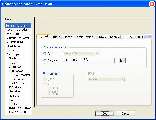Open the MISRA-C:2004 tab

(x=132, y=37)
